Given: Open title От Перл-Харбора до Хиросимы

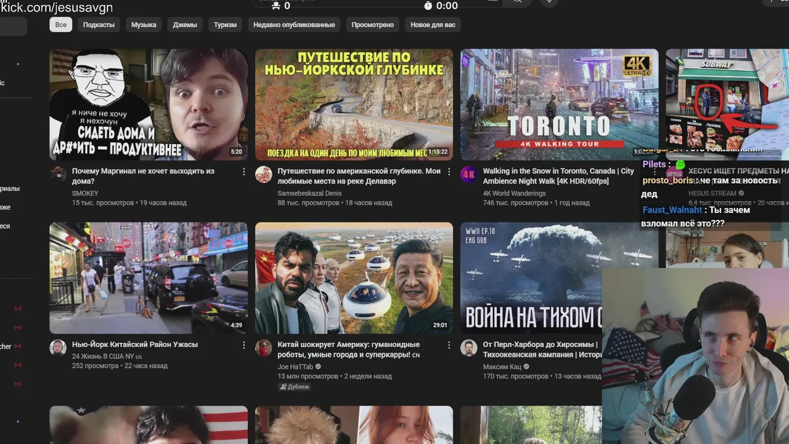Looking at the screenshot, I should coord(542,350).
